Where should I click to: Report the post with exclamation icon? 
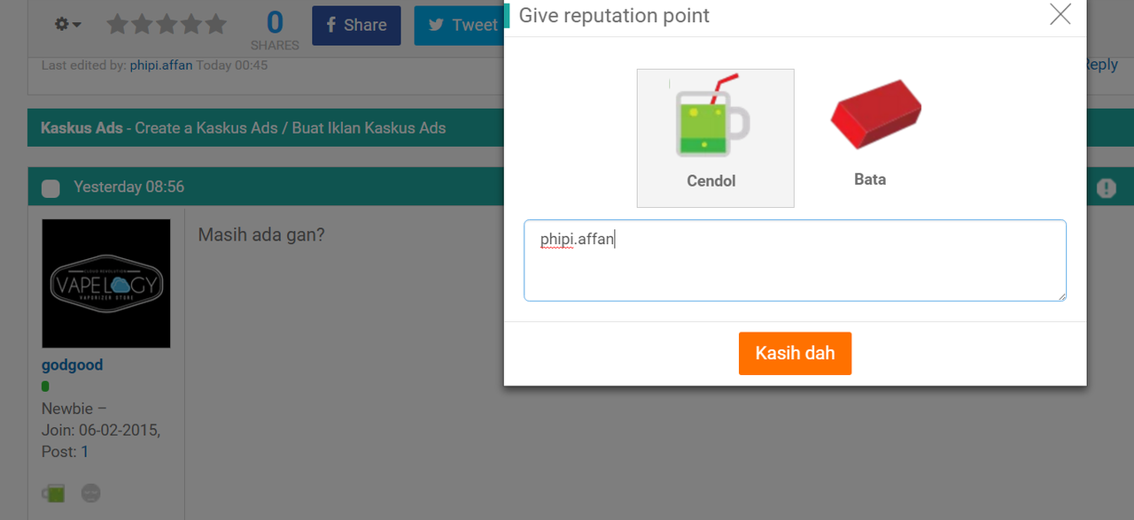1106,187
